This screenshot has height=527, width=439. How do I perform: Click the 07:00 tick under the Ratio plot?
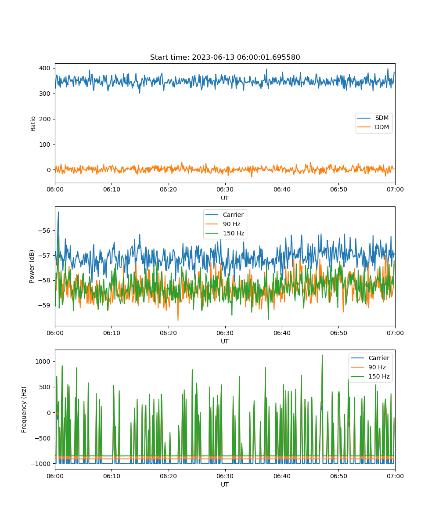tap(395, 189)
